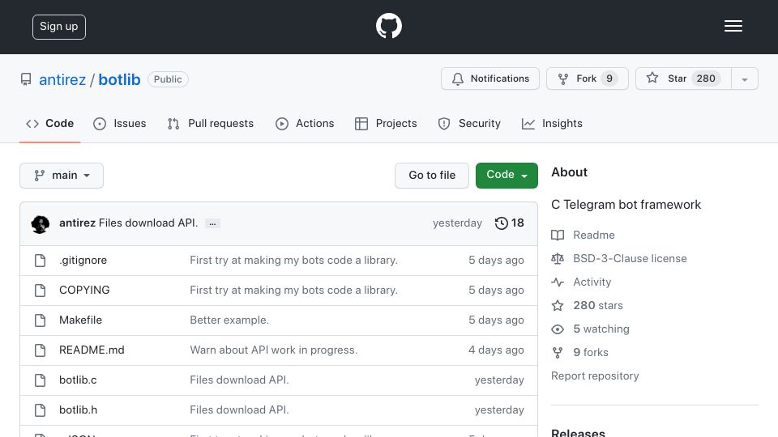Open the 9 forks link
The height and width of the screenshot is (437, 778).
[x=591, y=352]
